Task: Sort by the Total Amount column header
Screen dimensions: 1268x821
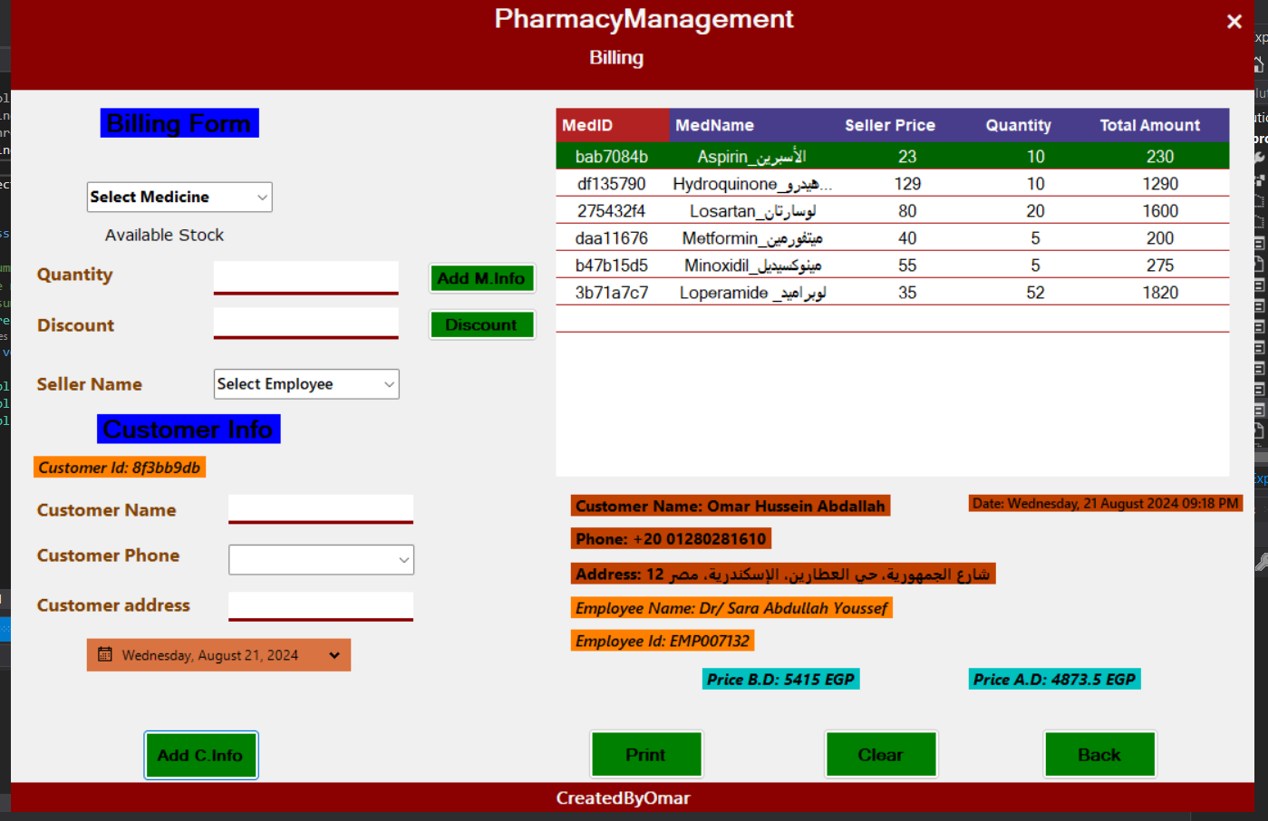Action: click(1149, 125)
